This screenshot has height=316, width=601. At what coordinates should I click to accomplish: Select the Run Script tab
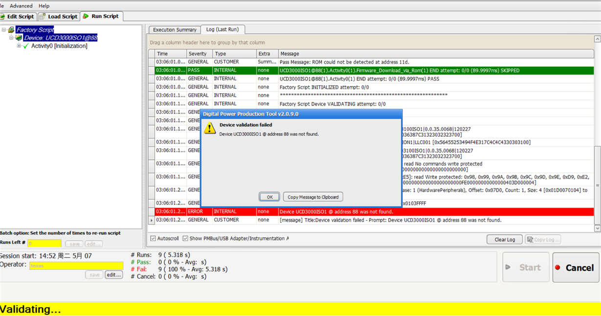click(x=101, y=16)
